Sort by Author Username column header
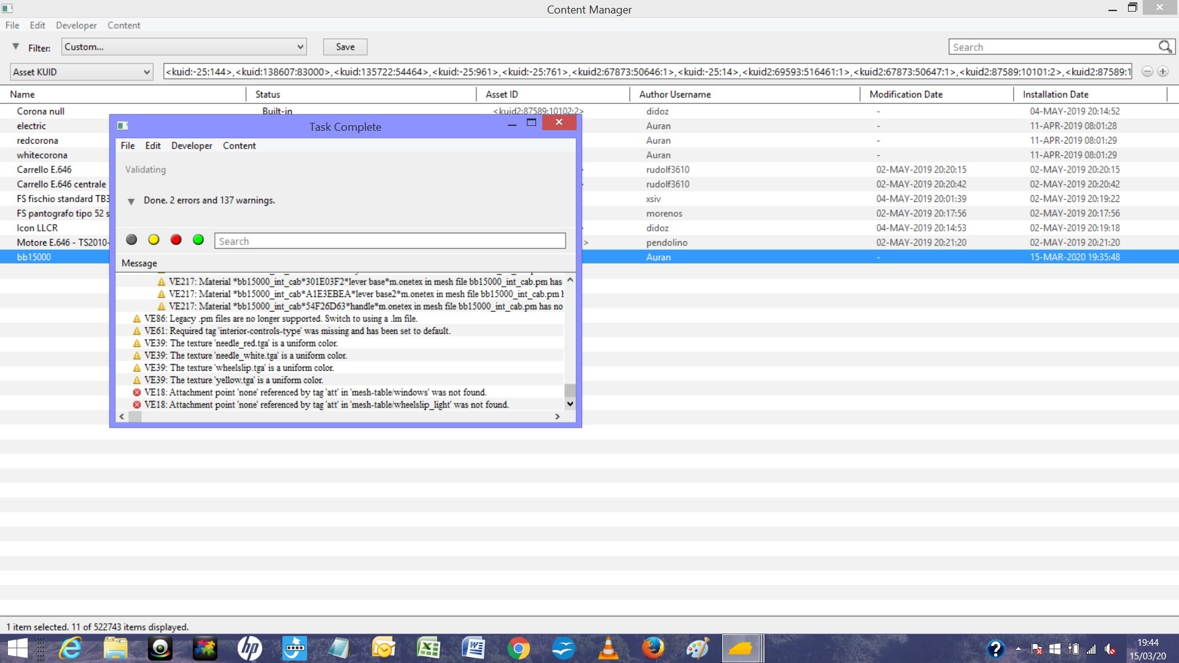The height and width of the screenshot is (663, 1179). pyautogui.click(x=745, y=94)
